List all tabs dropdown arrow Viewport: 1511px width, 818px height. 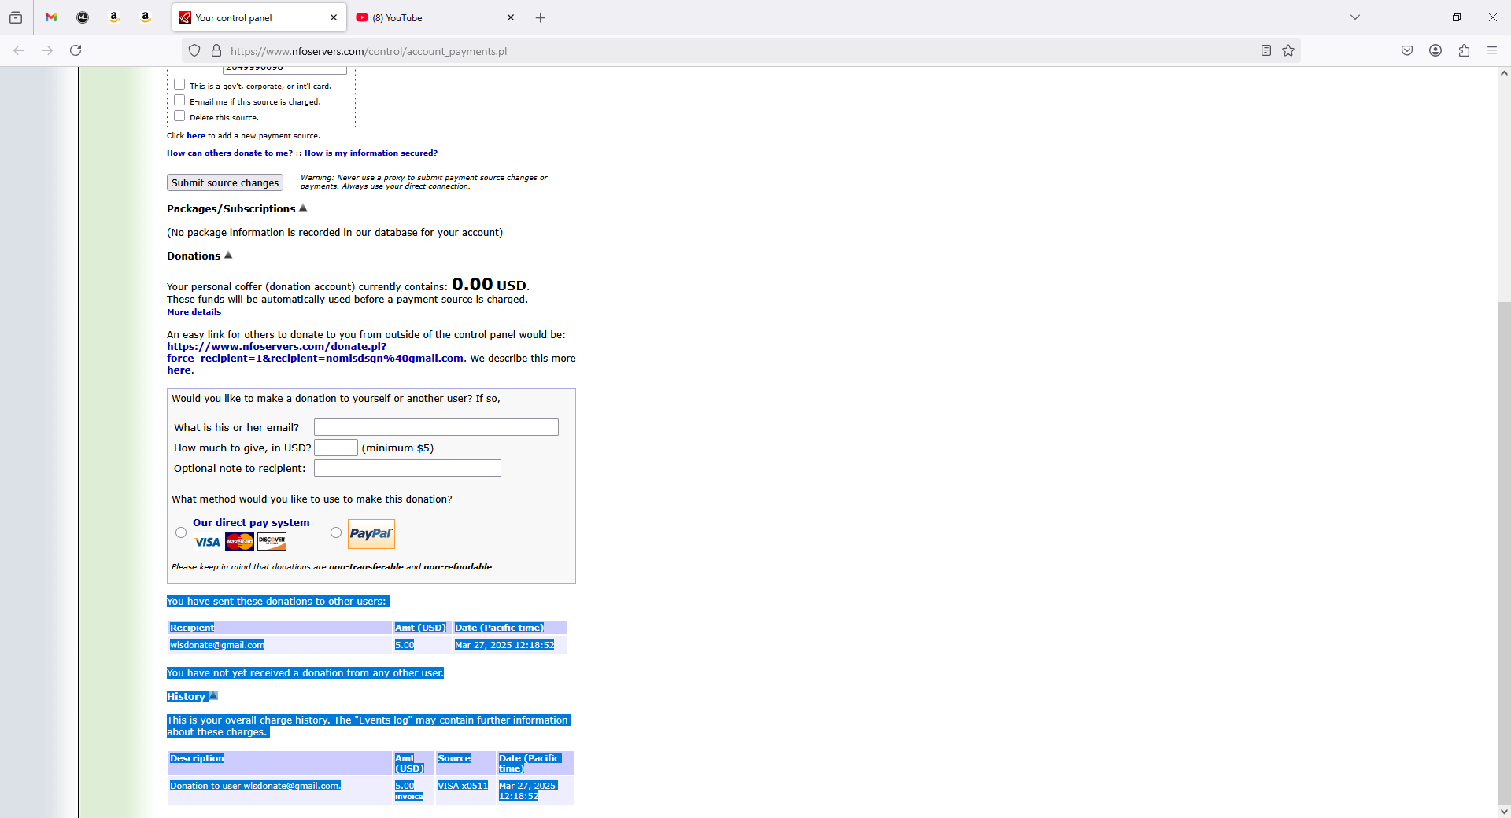point(1355,17)
